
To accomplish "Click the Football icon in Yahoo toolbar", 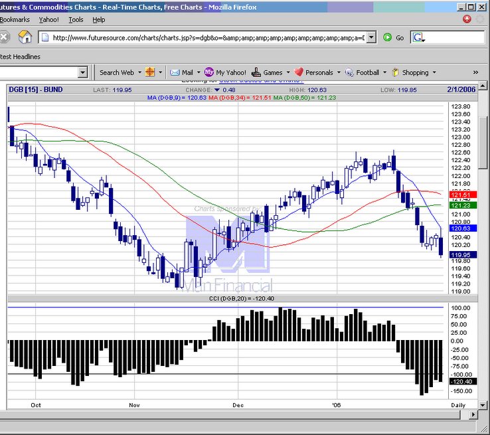I will pyautogui.click(x=349, y=72).
